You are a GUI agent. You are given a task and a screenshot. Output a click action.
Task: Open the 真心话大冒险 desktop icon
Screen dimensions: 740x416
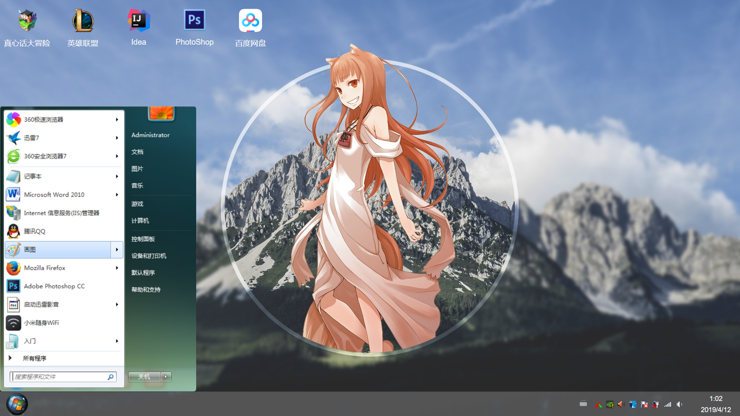tap(27, 22)
